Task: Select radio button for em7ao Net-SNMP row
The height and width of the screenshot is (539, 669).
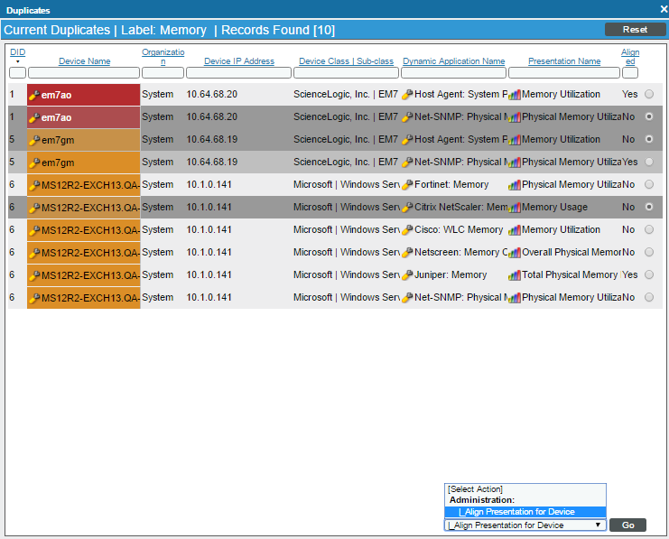Action: pyautogui.click(x=649, y=116)
